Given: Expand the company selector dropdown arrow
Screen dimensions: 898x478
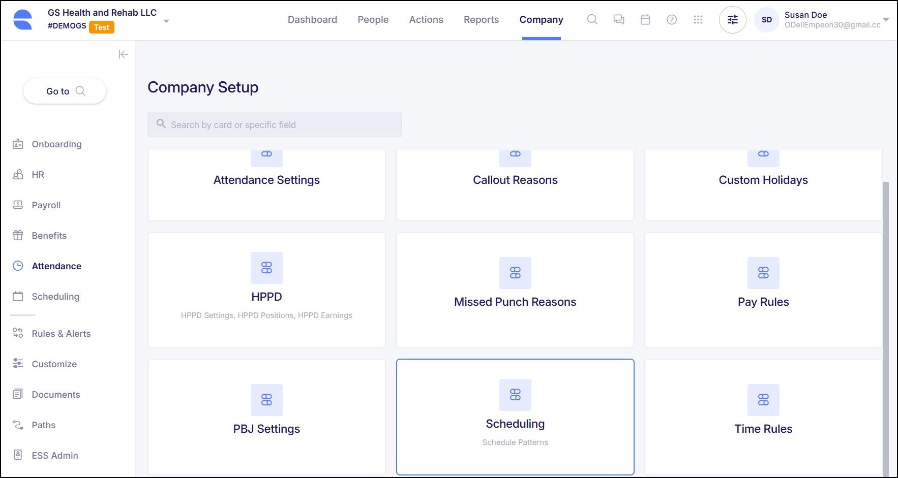Looking at the screenshot, I should coord(166,21).
